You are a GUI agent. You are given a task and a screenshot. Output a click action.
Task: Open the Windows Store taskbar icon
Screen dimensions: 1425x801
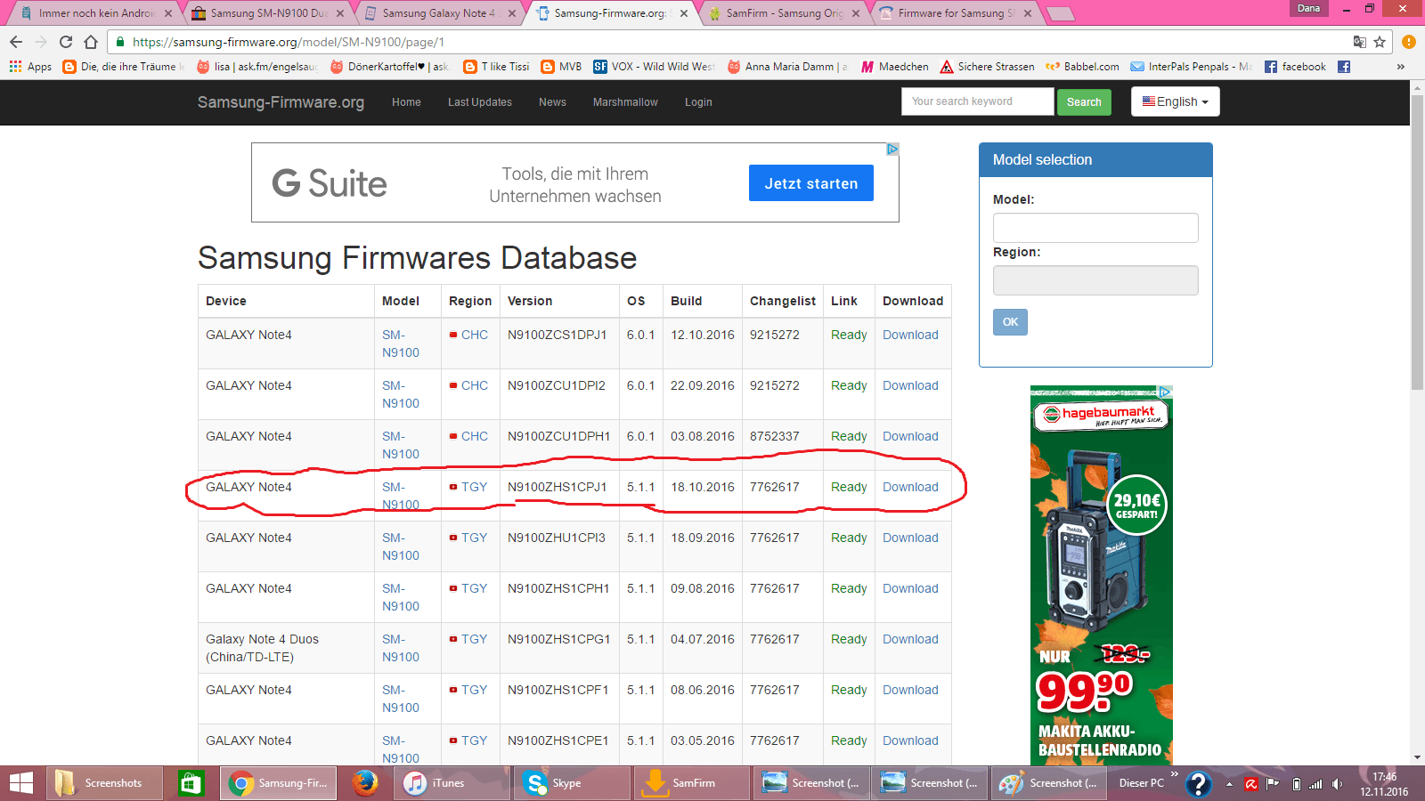pos(191,783)
